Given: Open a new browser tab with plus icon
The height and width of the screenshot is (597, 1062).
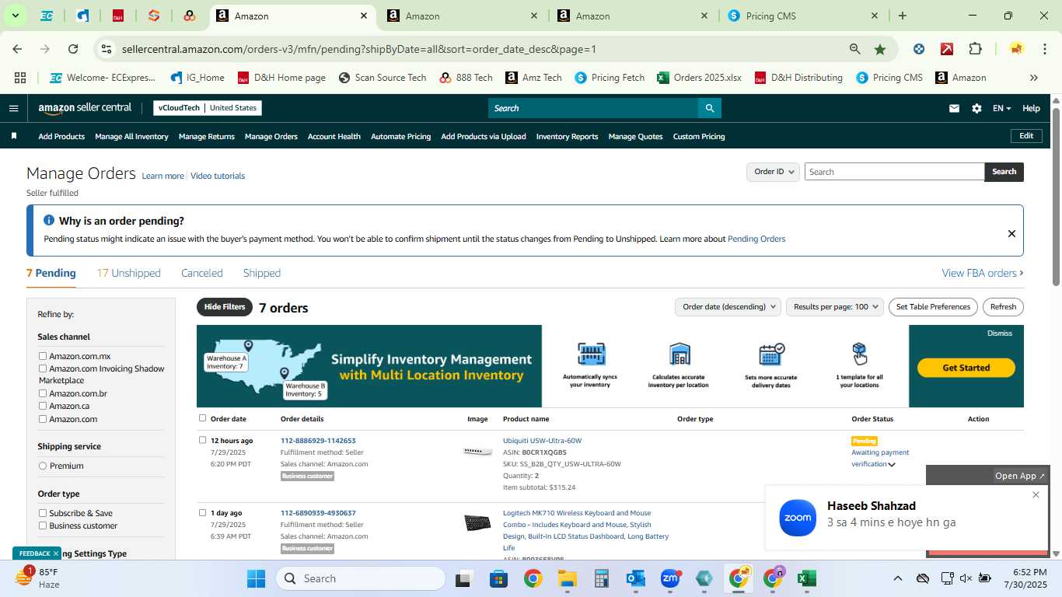Looking at the screenshot, I should pyautogui.click(x=902, y=16).
